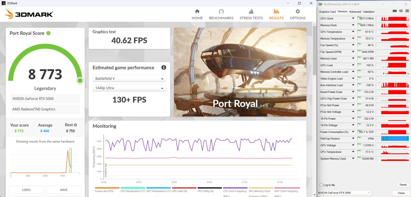Open the GPU selection dropdown in GPU-Z
411x197 pixels.
pyautogui.click(x=344, y=193)
